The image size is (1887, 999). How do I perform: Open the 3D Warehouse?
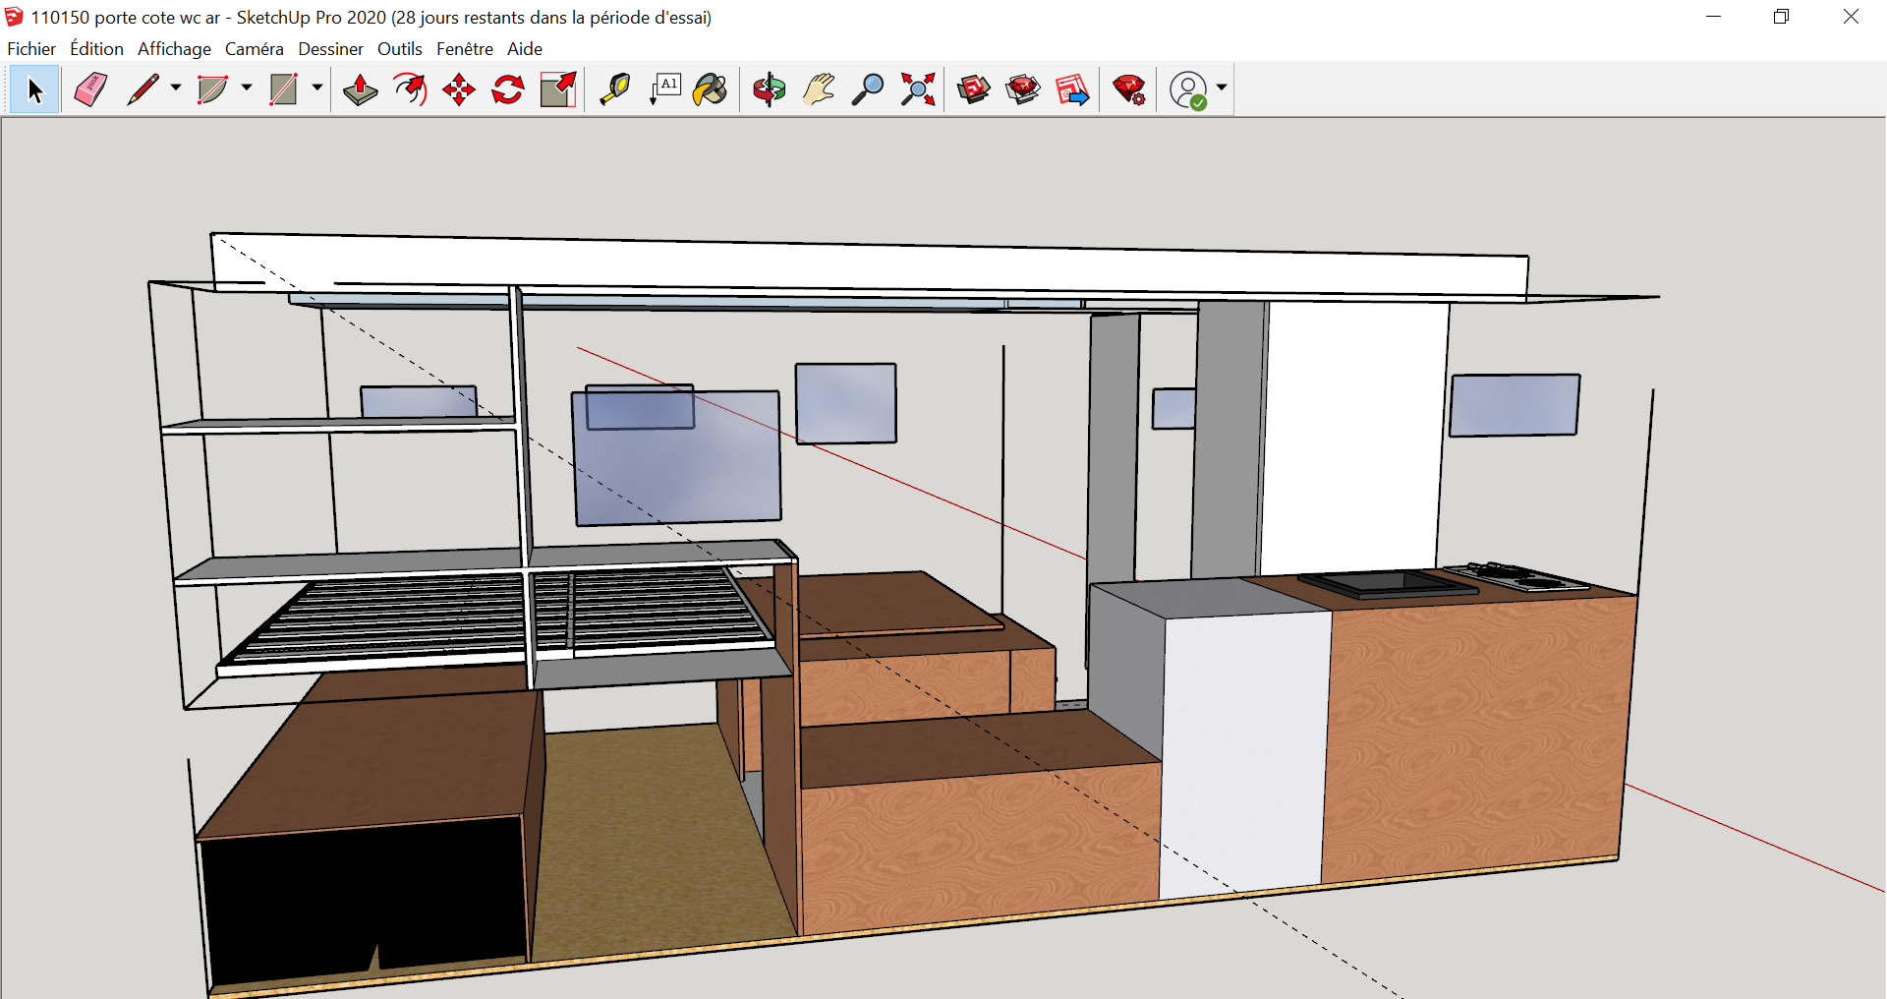point(974,89)
